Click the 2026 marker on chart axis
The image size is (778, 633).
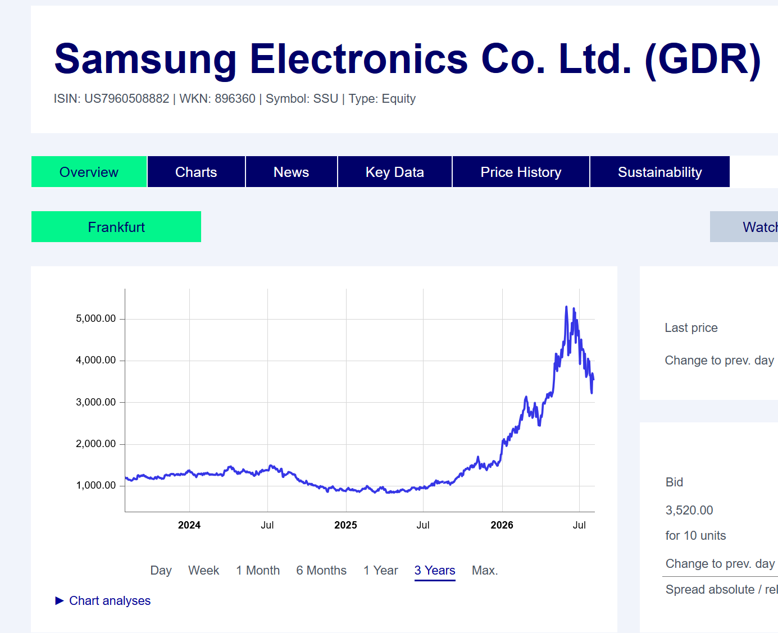pos(502,525)
